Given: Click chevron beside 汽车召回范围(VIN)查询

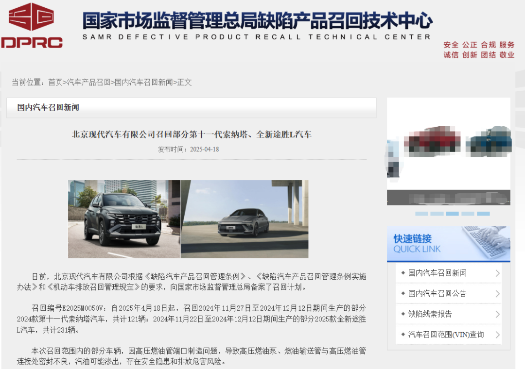Looking at the screenshot, I should pyautogui.click(x=498, y=335).
